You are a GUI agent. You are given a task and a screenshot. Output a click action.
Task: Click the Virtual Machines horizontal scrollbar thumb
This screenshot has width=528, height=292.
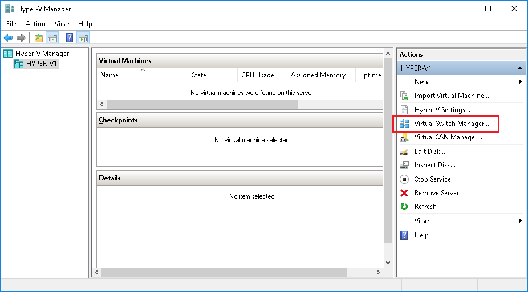click(202, 105)
